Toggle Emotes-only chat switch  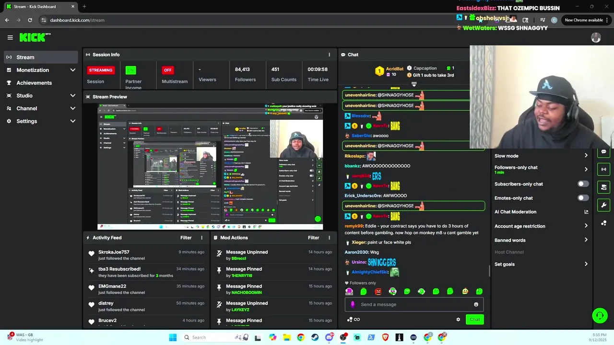pyautogui.click(x=583, y=198)
